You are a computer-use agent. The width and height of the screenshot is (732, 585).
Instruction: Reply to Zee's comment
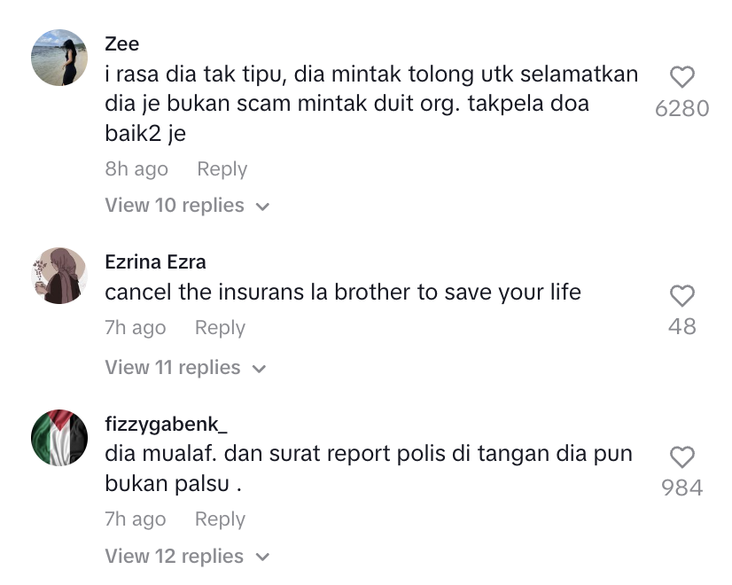222,169
